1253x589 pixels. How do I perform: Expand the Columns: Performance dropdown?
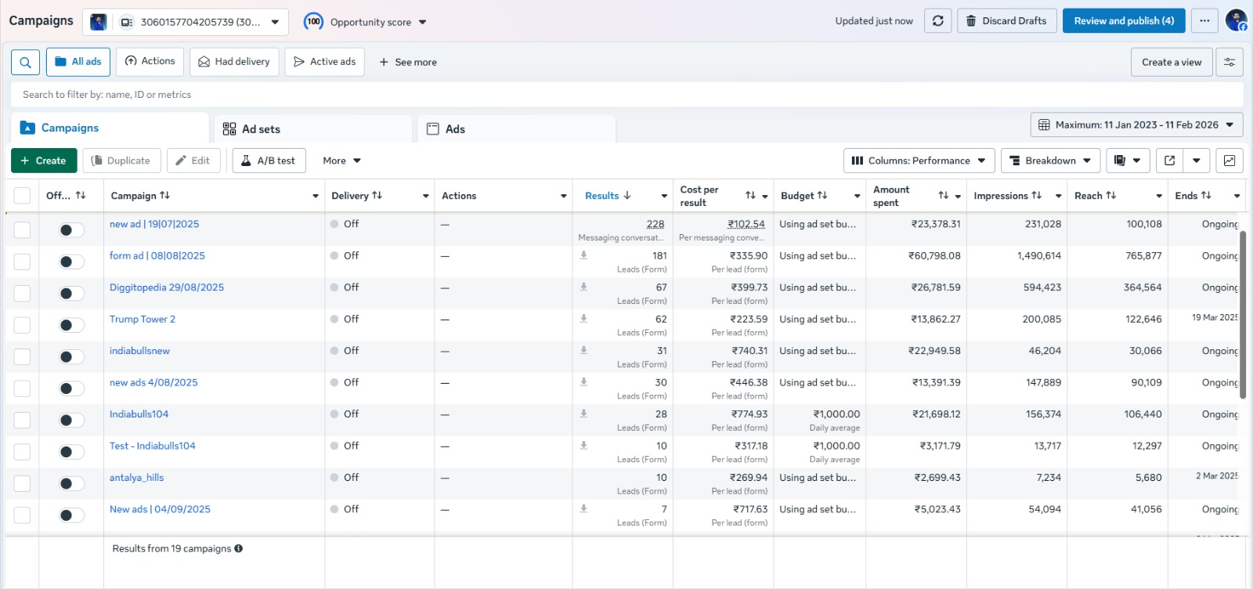(x=919, y=161)
